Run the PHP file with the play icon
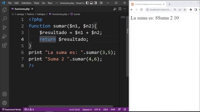This screenshot has width=200, height=112. point(115,9)
